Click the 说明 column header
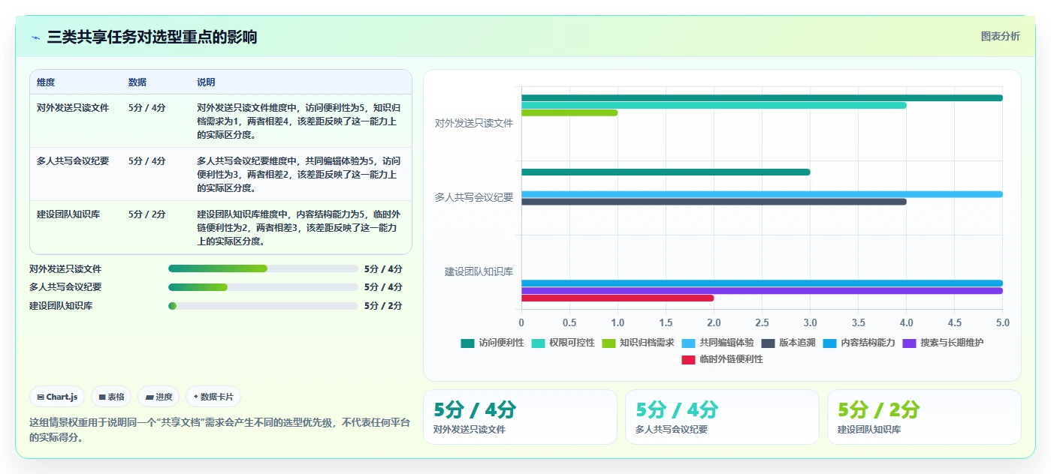 pos(206,82)
